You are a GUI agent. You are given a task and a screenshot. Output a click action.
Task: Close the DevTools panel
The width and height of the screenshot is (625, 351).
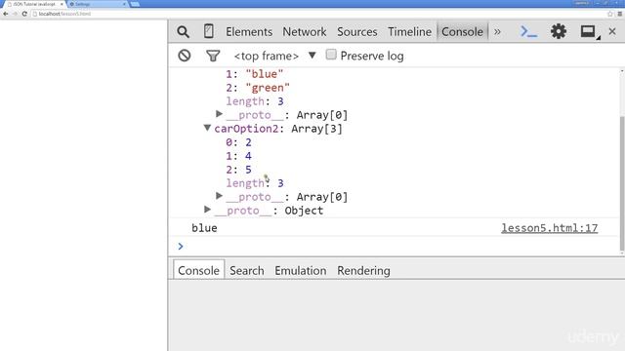pyautogui.click(x=612, y=31)
